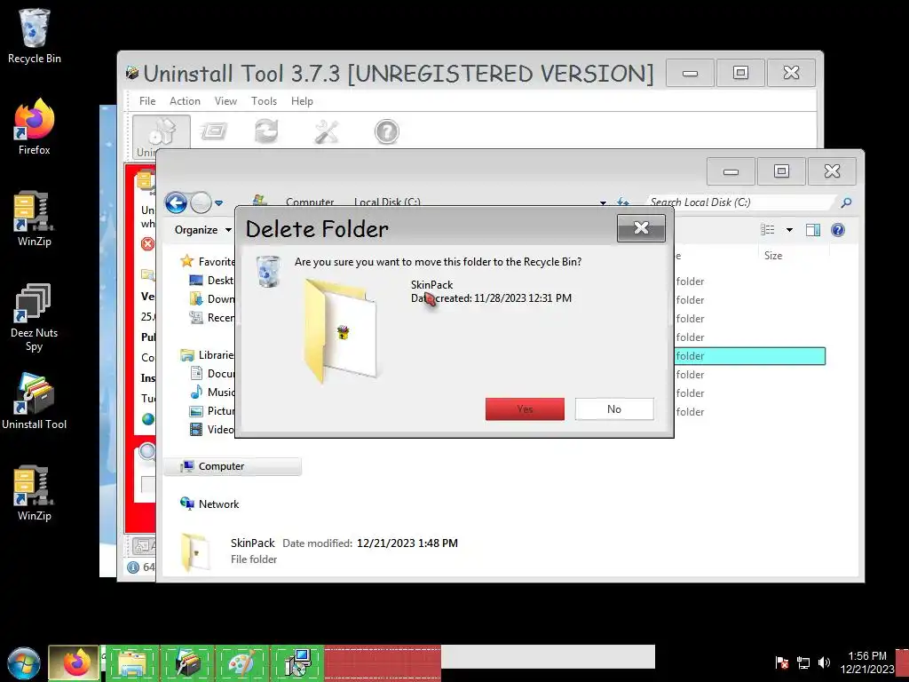Open the Explorer address bar history dropdown
Viewport: 909px width, 682px height.
point(603,203)
